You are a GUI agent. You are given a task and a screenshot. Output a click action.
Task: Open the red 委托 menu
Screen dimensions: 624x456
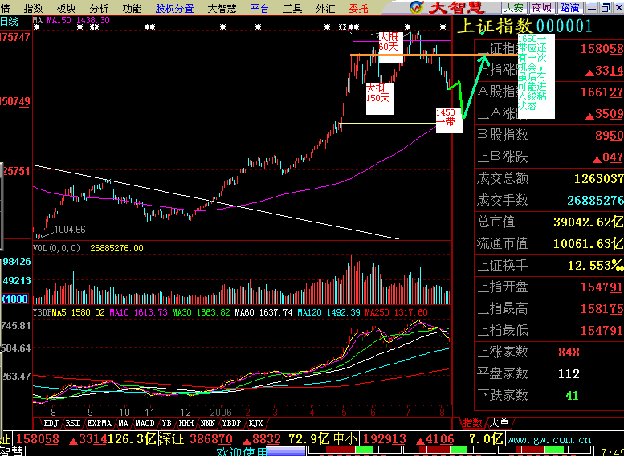coord(358,8)
